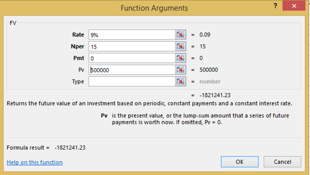Image resolution: width=310 pixels, height=175 pixels.
Task: Click the Pv range selector icon
Action: point(181,70)
